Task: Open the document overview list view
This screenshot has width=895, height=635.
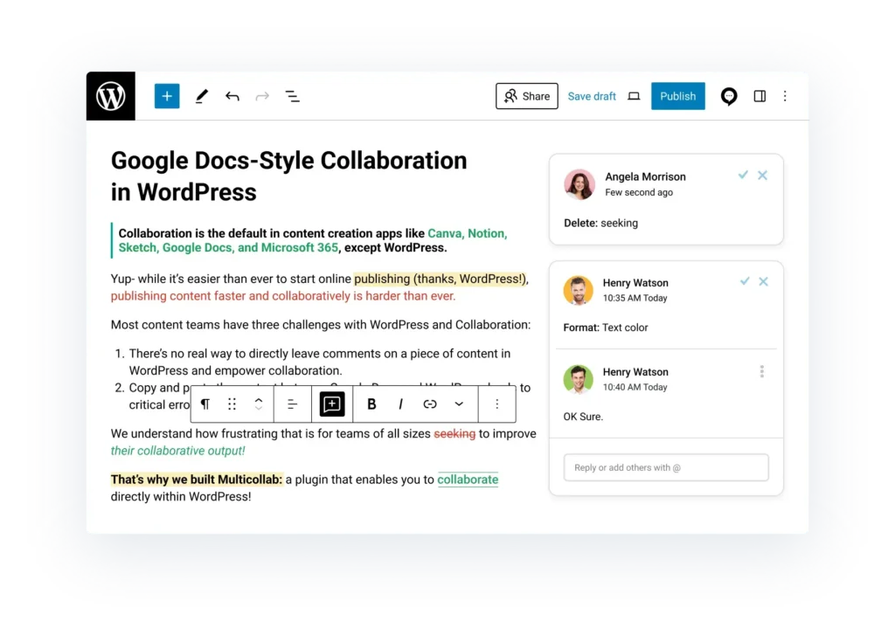Action: [x=292, y=96]
